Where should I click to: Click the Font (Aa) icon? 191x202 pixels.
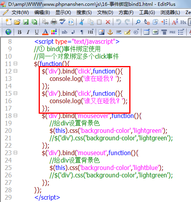(x=175, y=22)
